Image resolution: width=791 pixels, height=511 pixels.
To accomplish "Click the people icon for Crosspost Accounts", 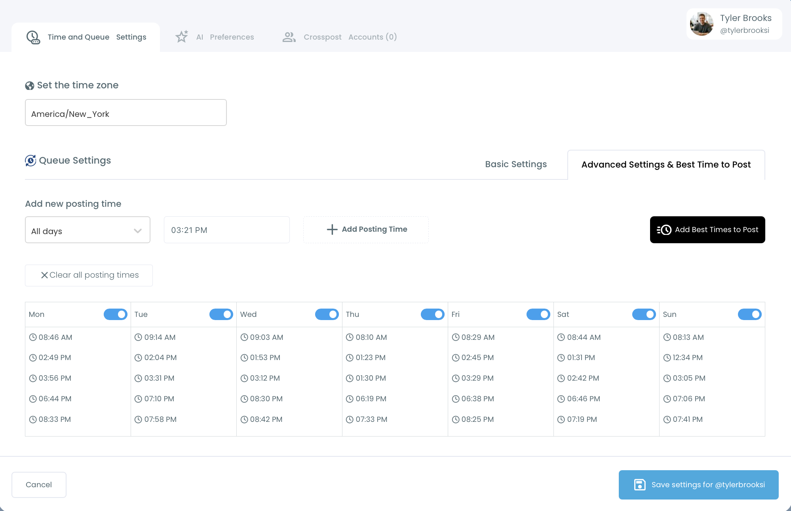I will click(289, 37).
